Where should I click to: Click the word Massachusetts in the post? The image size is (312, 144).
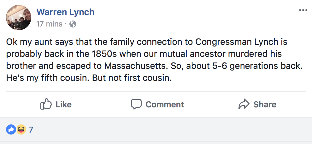(135, 66)
